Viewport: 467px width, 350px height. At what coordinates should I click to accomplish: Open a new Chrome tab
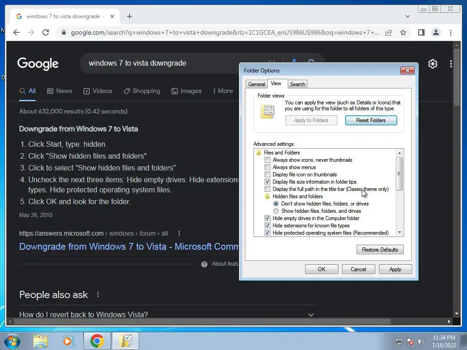(129, 16)
